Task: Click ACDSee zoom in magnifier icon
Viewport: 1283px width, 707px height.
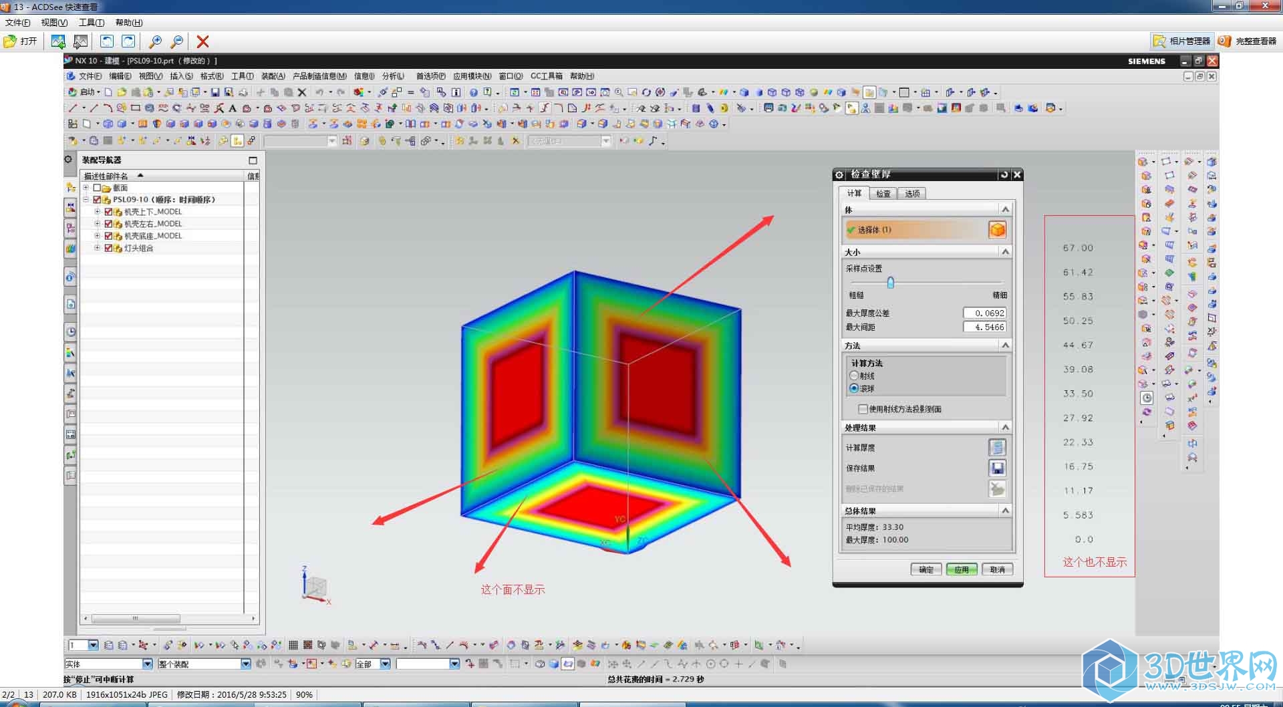Action: coord(155,41)
